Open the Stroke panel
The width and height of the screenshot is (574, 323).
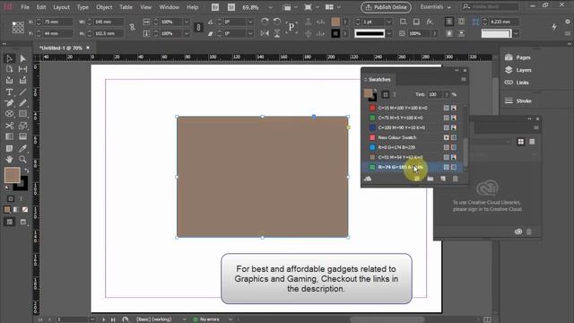(x=518, y=100)
